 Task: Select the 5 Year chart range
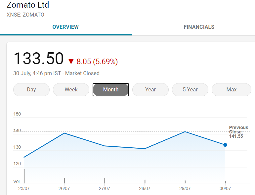(190, 90)
